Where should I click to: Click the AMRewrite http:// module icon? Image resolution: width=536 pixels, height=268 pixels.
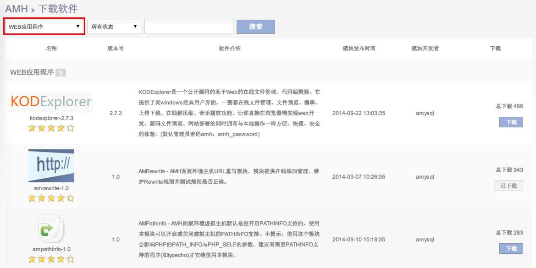click(x=51, y=165)
